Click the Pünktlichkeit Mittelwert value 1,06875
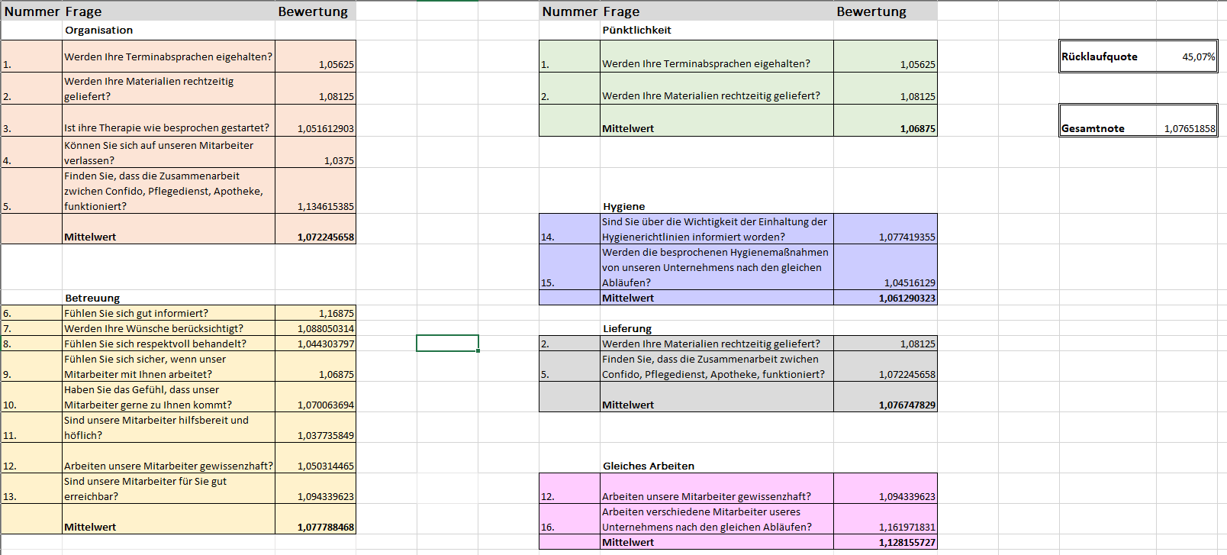 pyautogui.click(x=885, y=121)
